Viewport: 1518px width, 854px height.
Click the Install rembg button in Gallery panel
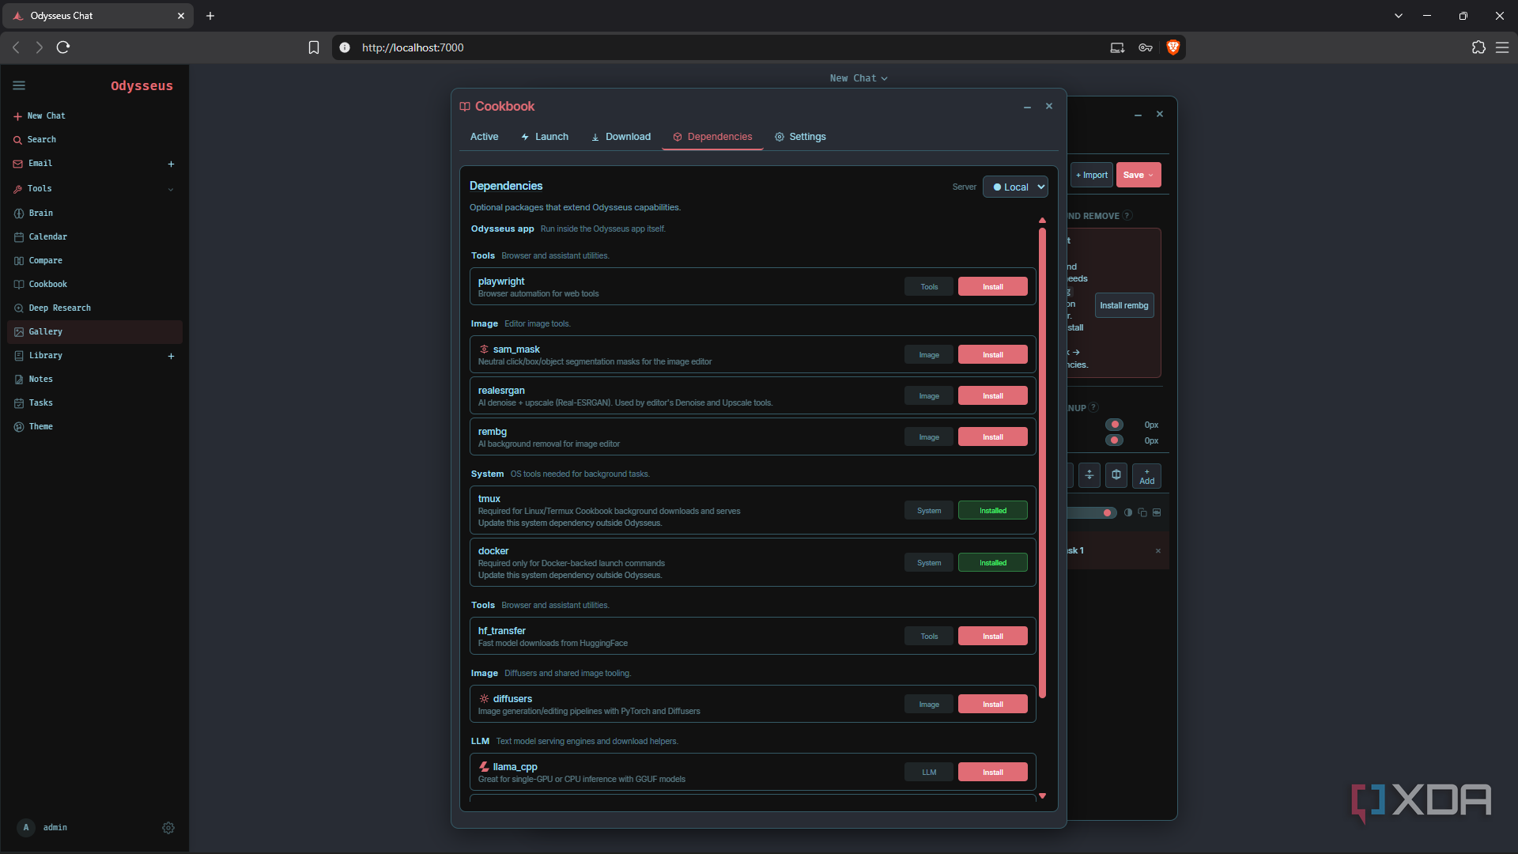[1124, 306]
